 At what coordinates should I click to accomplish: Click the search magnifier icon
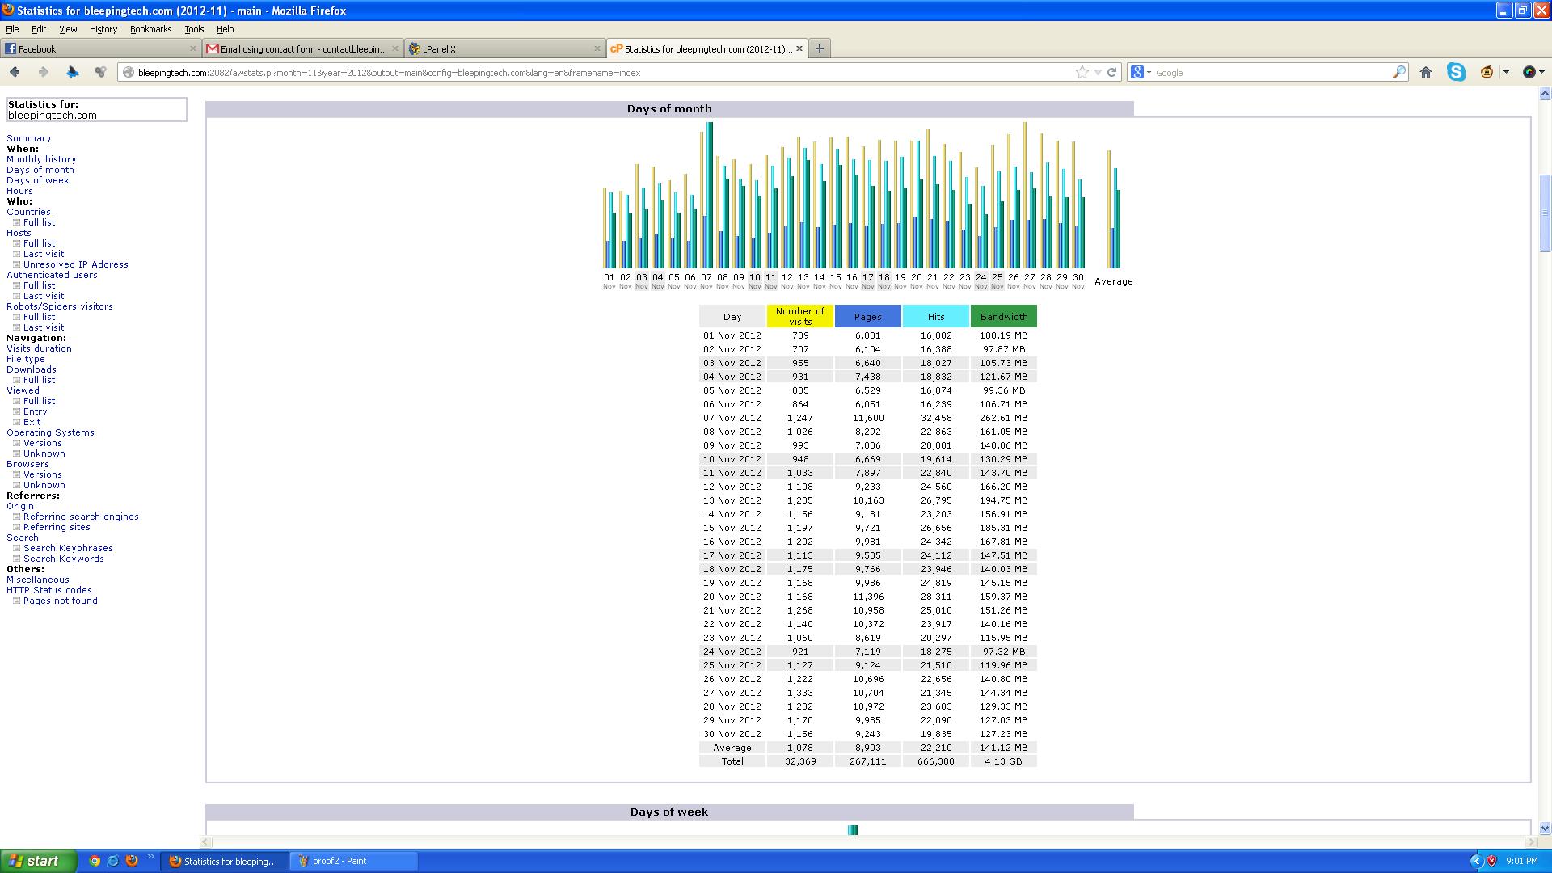click(x=1399, y=72)
